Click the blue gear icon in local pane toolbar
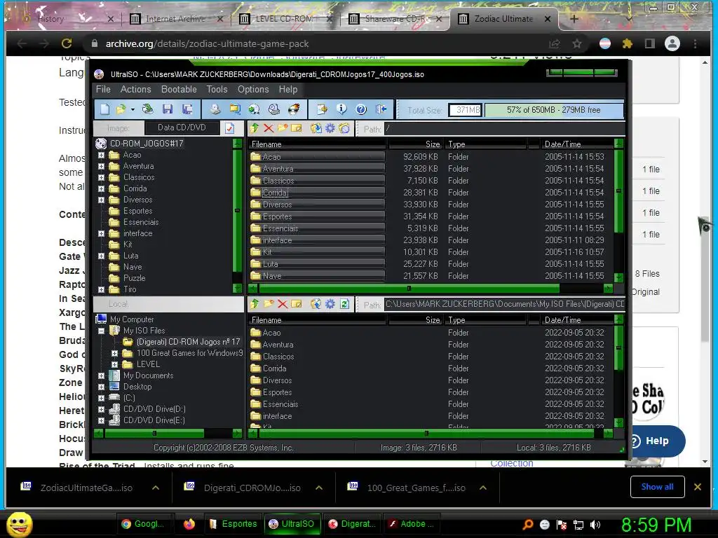Image resolution: width=718 pixels, height=538 pixels. [x=330, y=304]
